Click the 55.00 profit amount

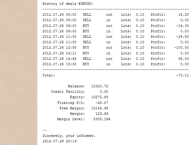point(183,59)
